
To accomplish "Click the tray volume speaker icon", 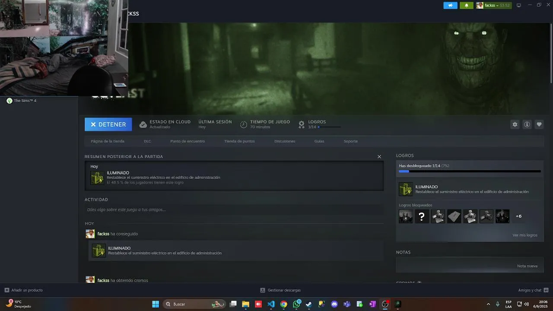I will (527, 304).
